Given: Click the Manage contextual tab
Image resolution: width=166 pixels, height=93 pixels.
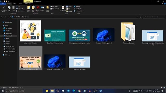Looking at the screenshot, I should pos(28,1).
